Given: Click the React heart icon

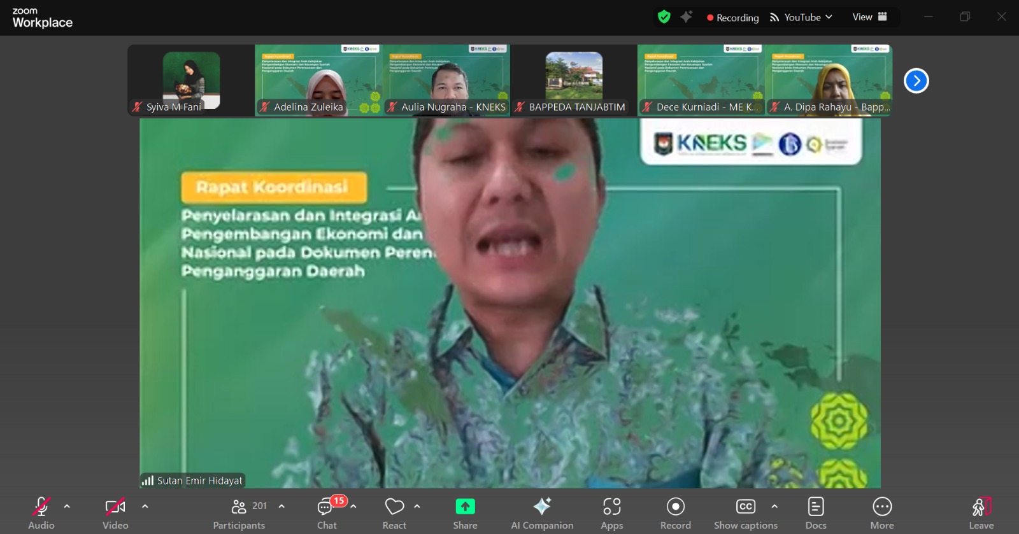Looking at the screenshot, I should (394, 513).
